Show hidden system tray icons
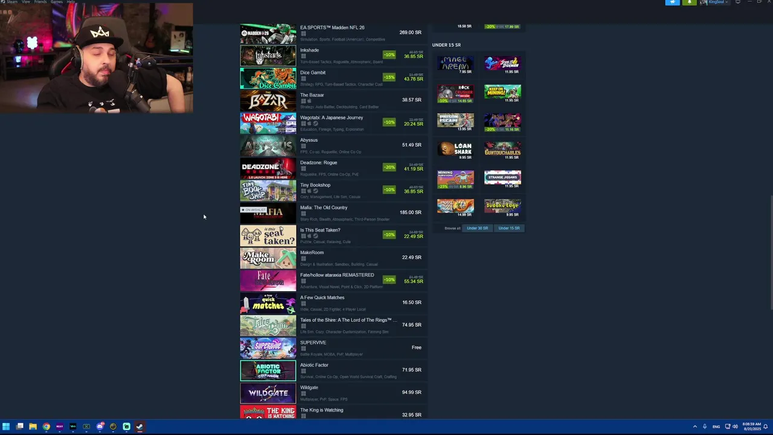 tap(694, 427)
